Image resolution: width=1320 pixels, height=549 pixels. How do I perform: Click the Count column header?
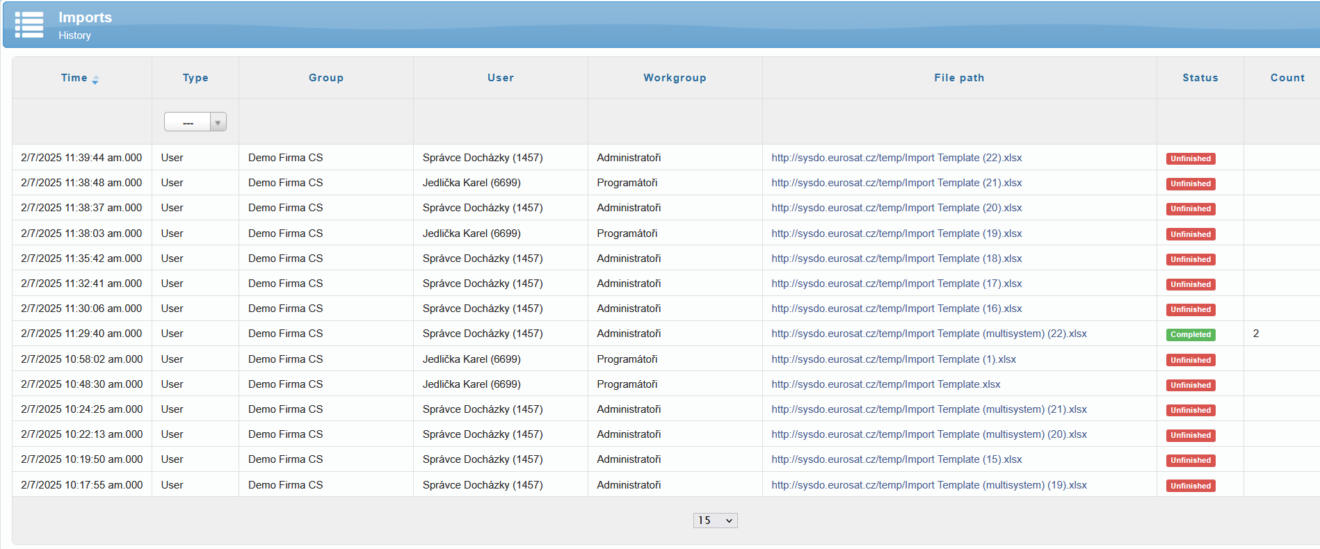[1287, 78]
